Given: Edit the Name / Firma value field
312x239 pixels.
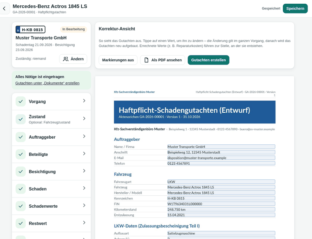Looking at the screenshot, I should point(221,147).
